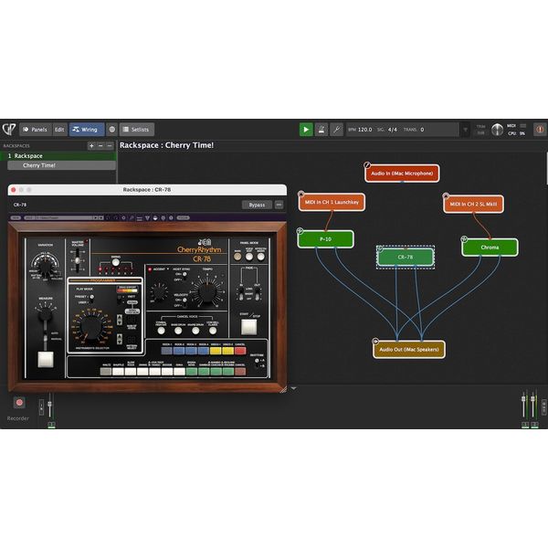Click the main Panel Mode button
Image resolution: width=548 pixels, height=548 pixels.
click(x=237, y=257)
